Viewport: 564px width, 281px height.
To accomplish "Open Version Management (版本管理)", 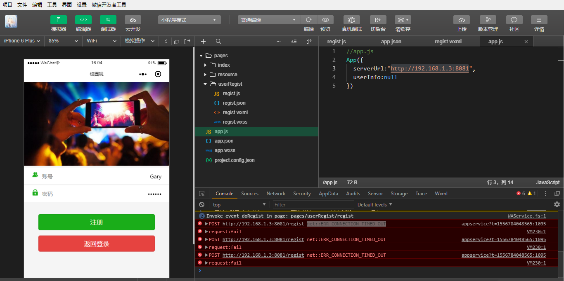I will pyautogui.click(x=488, y=20).
